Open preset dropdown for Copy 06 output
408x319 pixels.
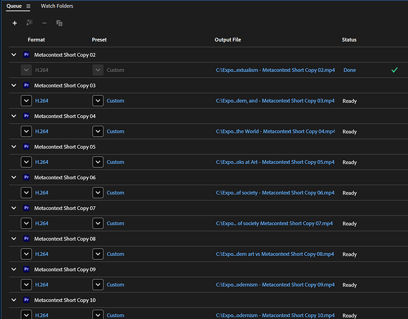tap(98, 193)
